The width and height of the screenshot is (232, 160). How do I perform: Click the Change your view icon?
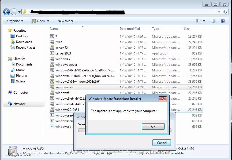coord(199,21)
